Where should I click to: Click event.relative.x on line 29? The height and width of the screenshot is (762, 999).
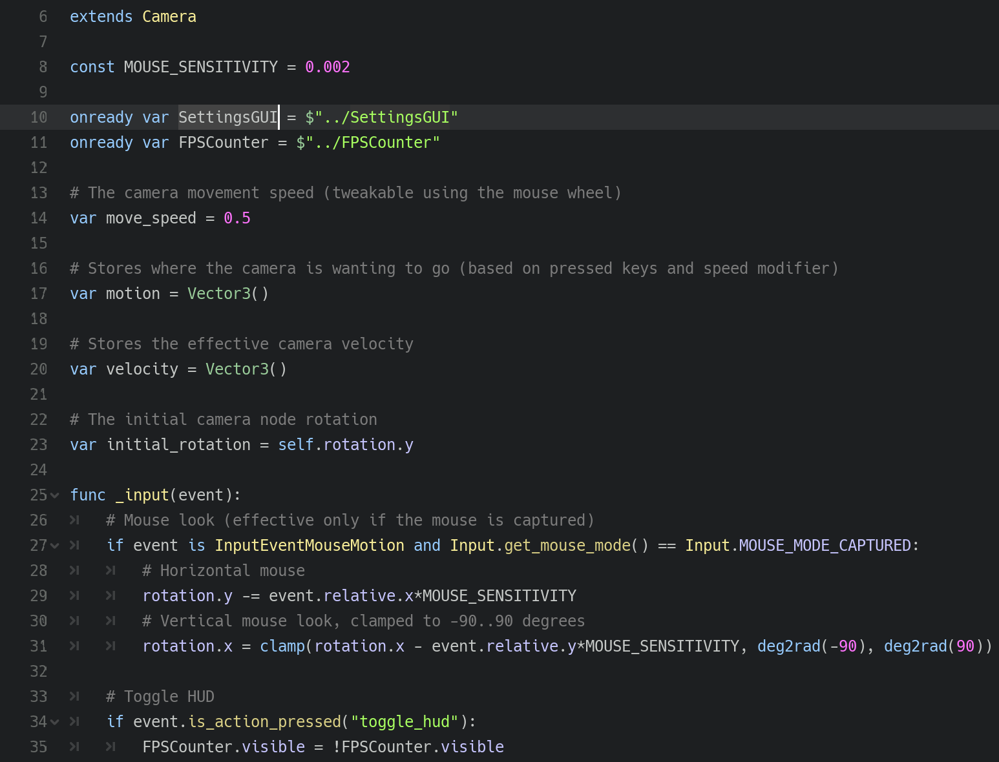click(341, 596)
